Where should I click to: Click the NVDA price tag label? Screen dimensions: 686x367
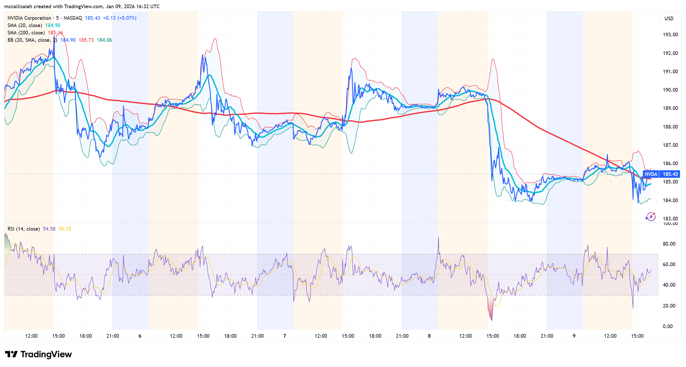[x=651, y=174]
